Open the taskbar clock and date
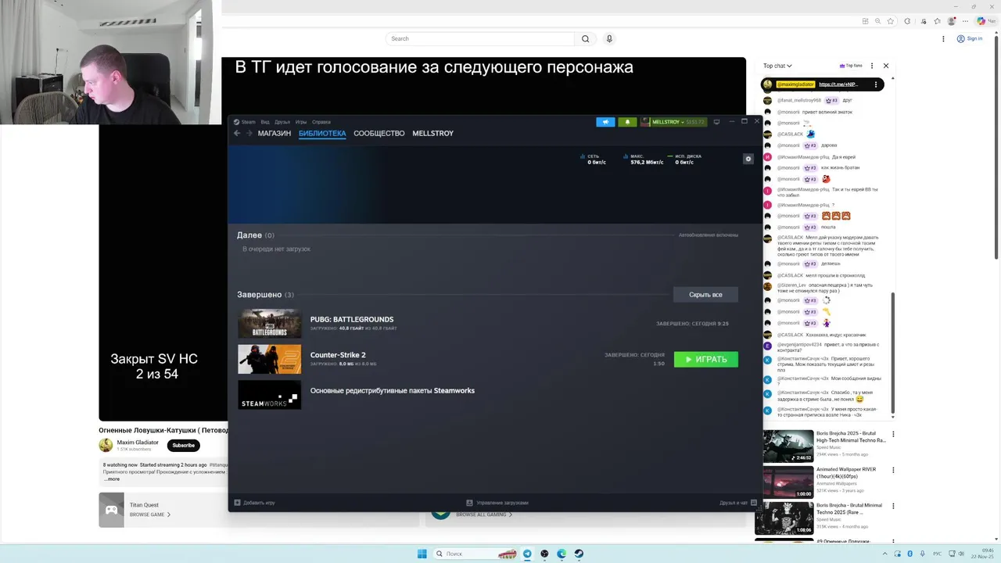 (x=982, y=554)
